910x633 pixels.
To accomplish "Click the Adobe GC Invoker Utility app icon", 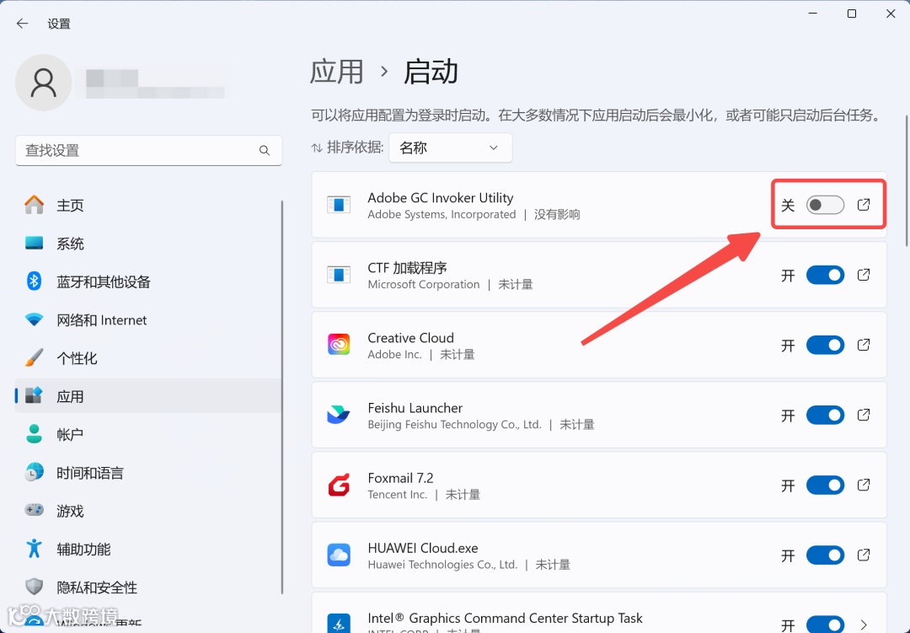I will (339, 205).
